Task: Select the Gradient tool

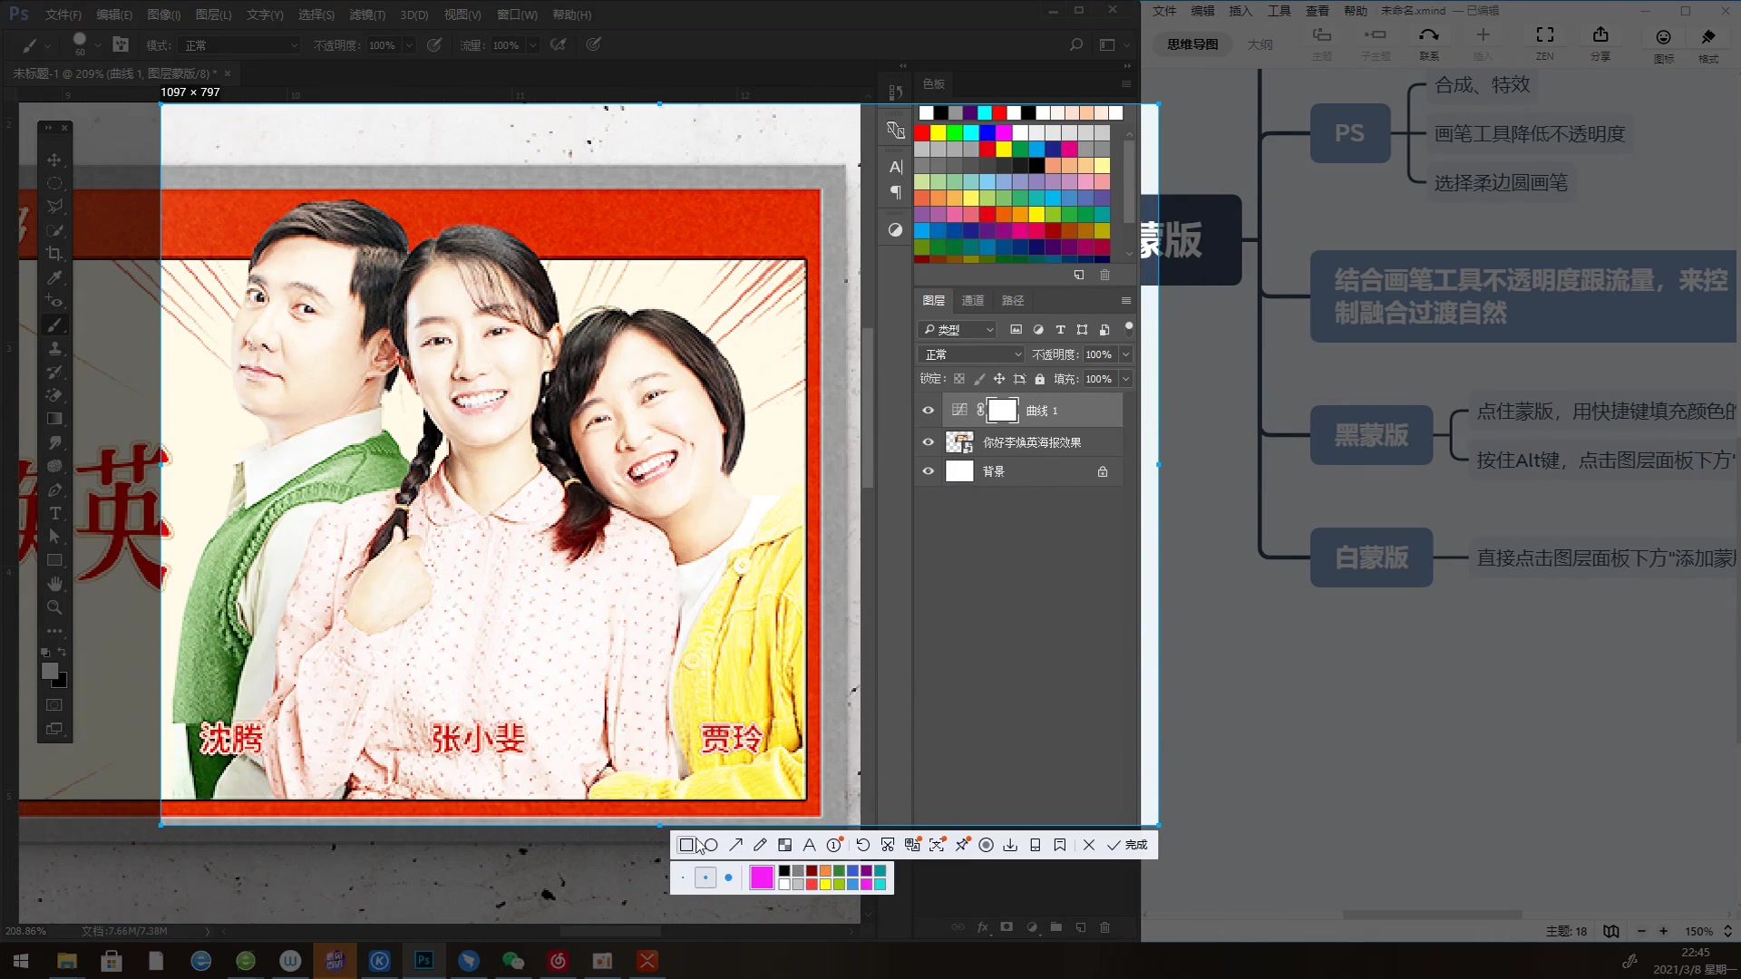Action: coord(54,419)
